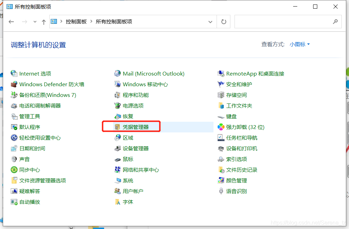Click the 文件资源管理器选项 icon

pos(14,180)
